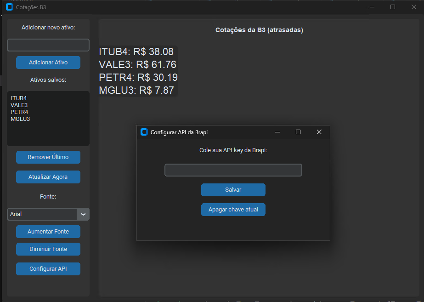Screen dimensions: 424x302
Task: Open the Configurar API dialog button
Action: (48, 269)
